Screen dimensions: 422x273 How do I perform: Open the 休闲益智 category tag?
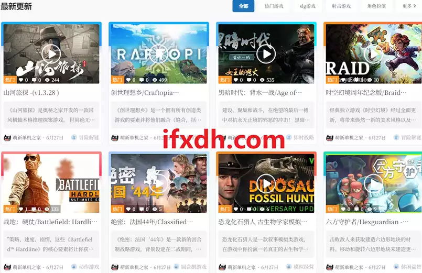pos(407,267)
